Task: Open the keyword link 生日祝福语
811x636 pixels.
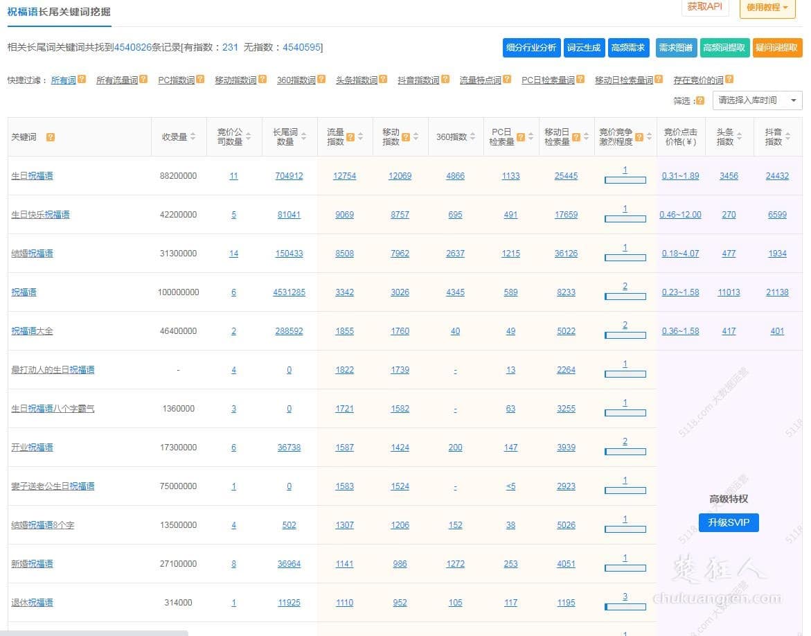Action: [x=33, y=175]
